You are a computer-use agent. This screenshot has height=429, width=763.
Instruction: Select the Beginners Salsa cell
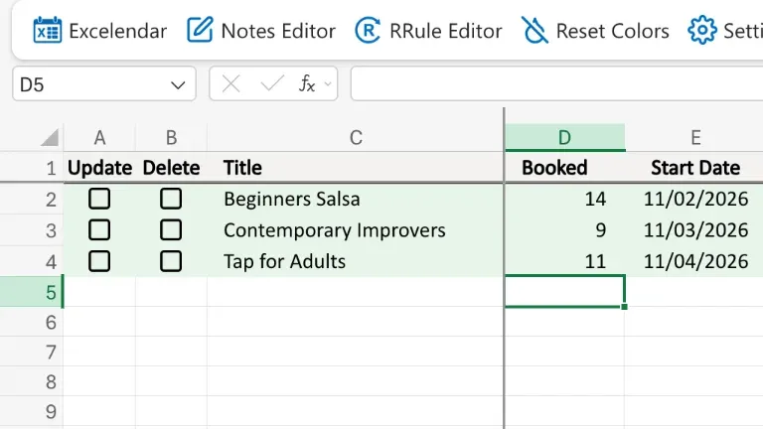(356, 200)
